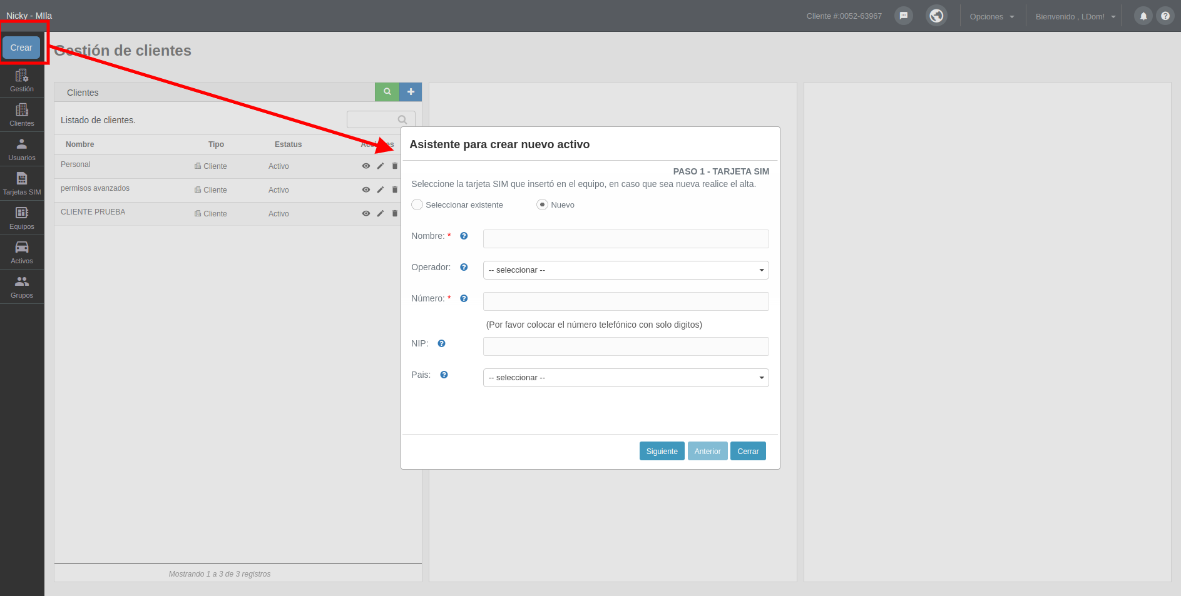The height and width of the screenshot is (596, 1181).
Task: Open the chat messages icon in header
Action: point(904,16)
